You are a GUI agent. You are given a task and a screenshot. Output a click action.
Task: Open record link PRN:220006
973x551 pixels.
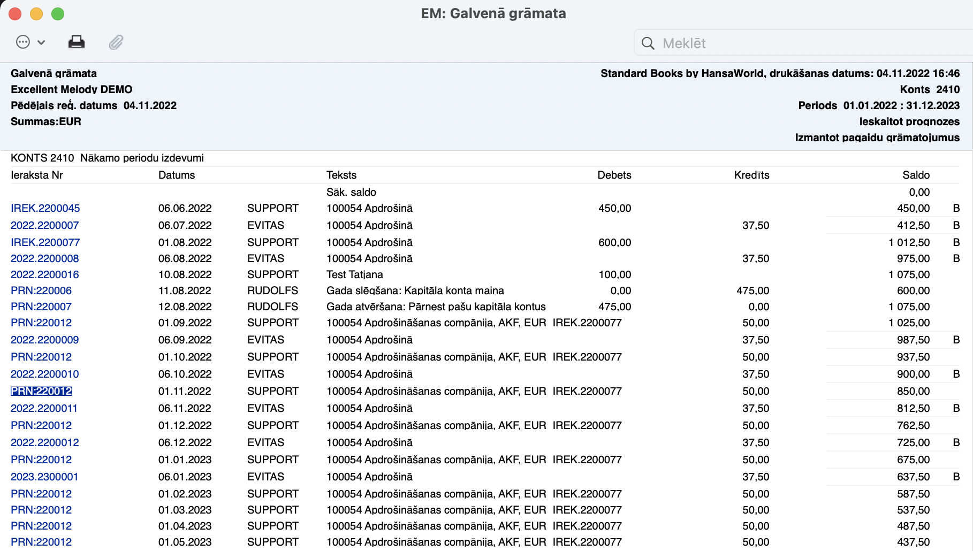(x=41, y=290)
